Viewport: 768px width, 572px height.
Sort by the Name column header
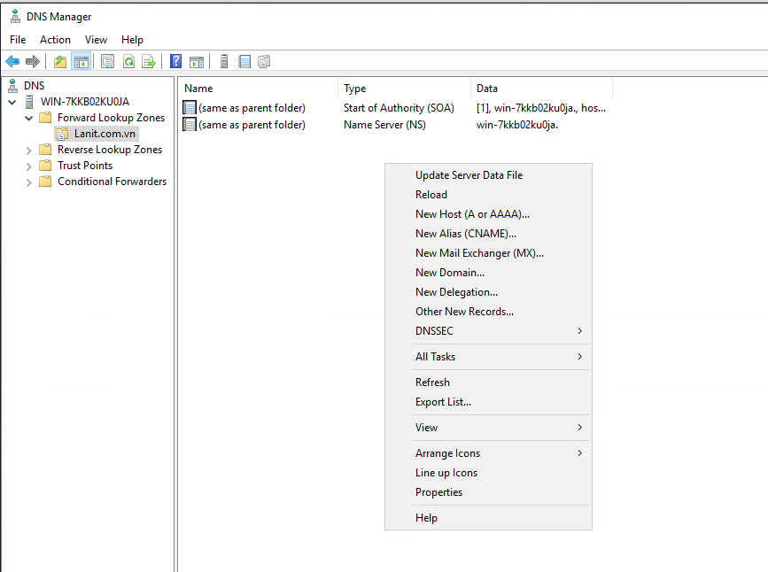pyautogui.click(x=259, y=89)
